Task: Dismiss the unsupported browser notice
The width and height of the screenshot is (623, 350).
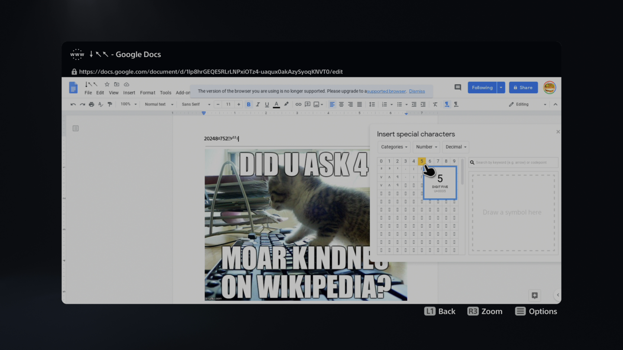Action: (417, 91)
